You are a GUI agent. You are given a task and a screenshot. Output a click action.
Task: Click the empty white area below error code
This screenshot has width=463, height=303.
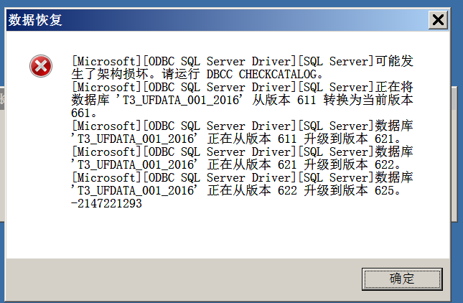(x=228, y=233)
